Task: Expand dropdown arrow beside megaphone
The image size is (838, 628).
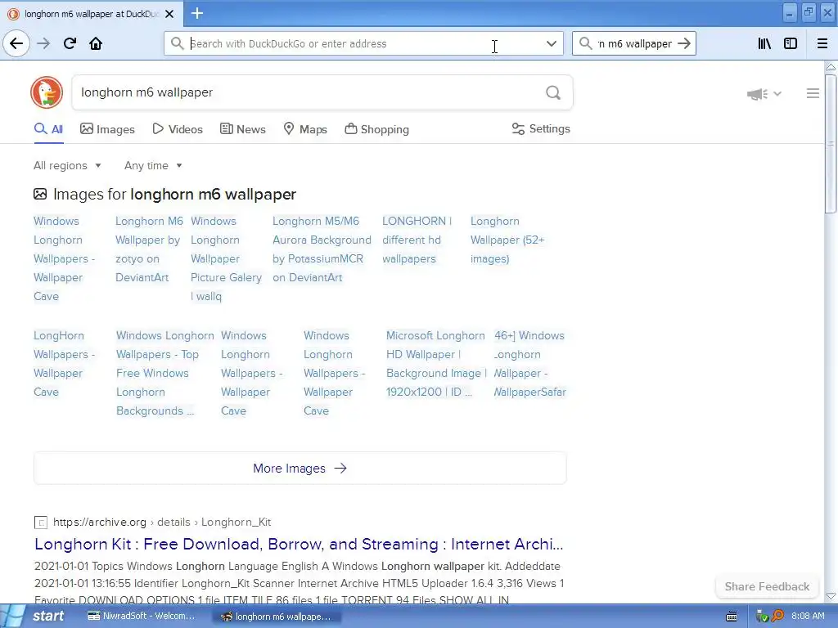Action: (x=777, y=94)
